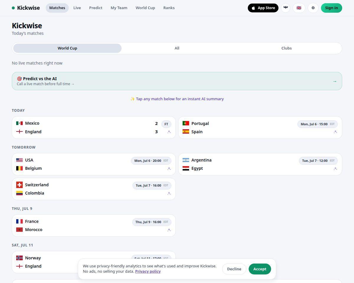Open the Portugal vs Spain match card
The width and height of the screenshot is (354, 283).
tap(260, 127)
